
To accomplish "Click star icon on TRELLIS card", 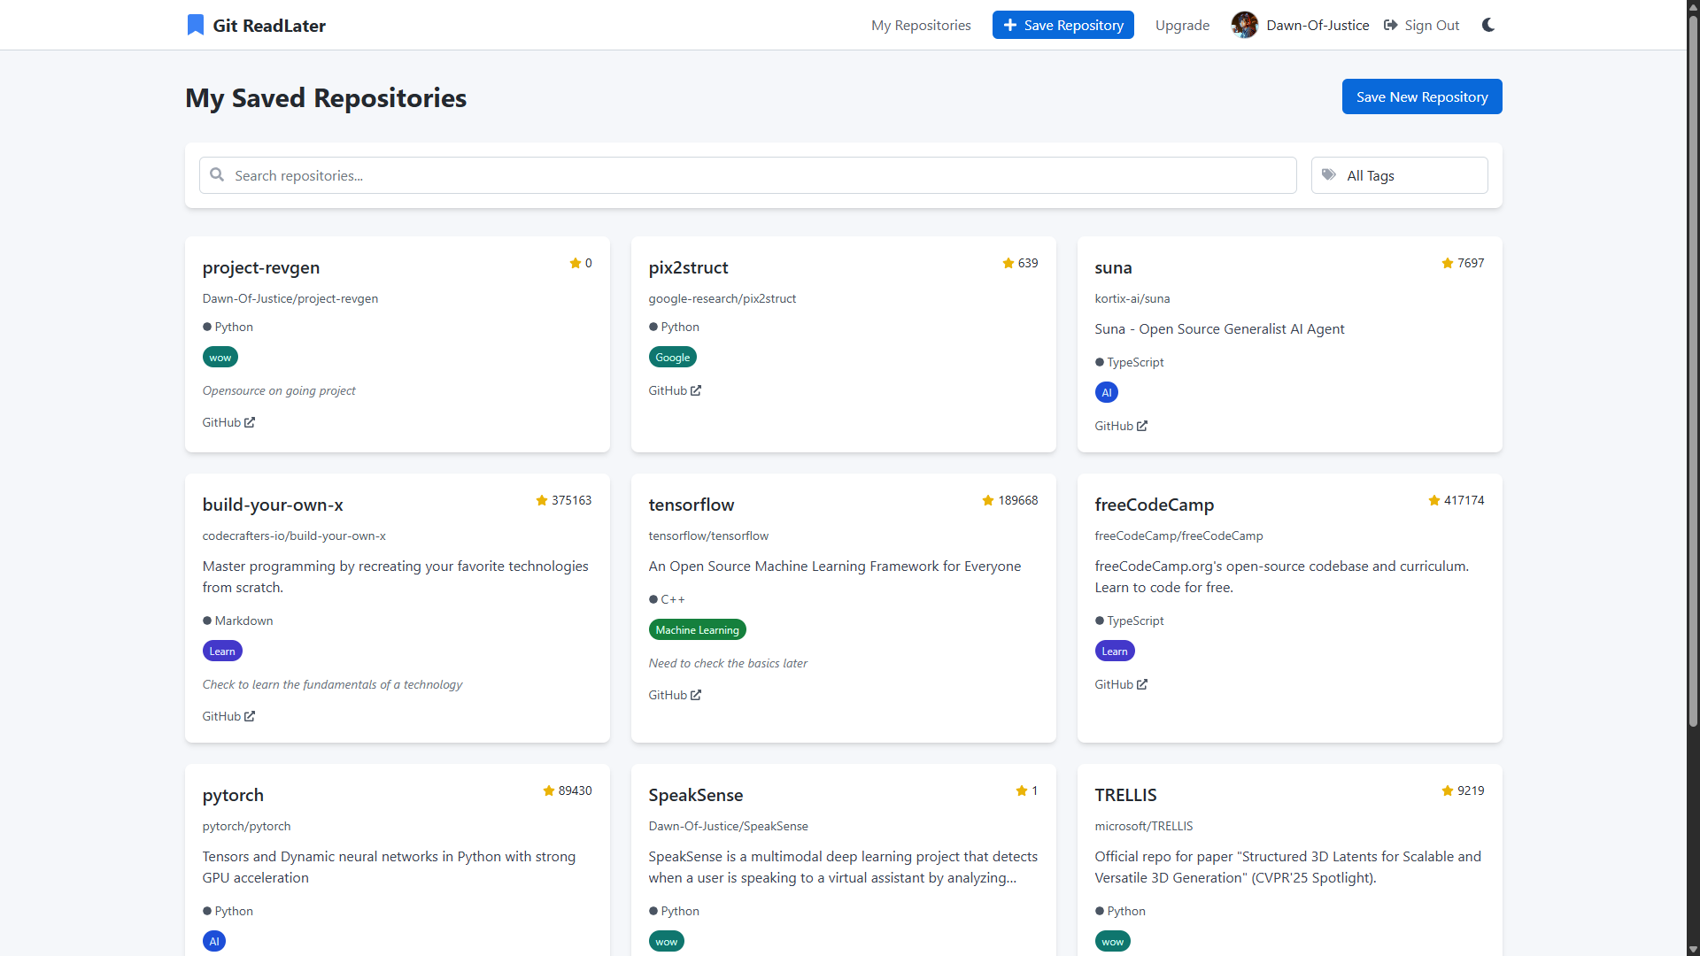I will point(1448,790).
